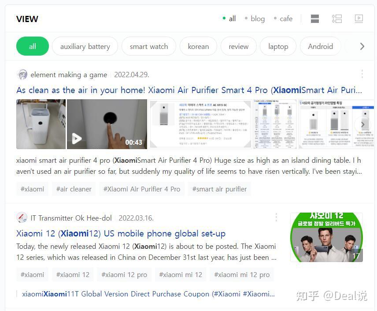Filter by 'review' chip
This screenshot has height=311, width=377.
[239, 46]
